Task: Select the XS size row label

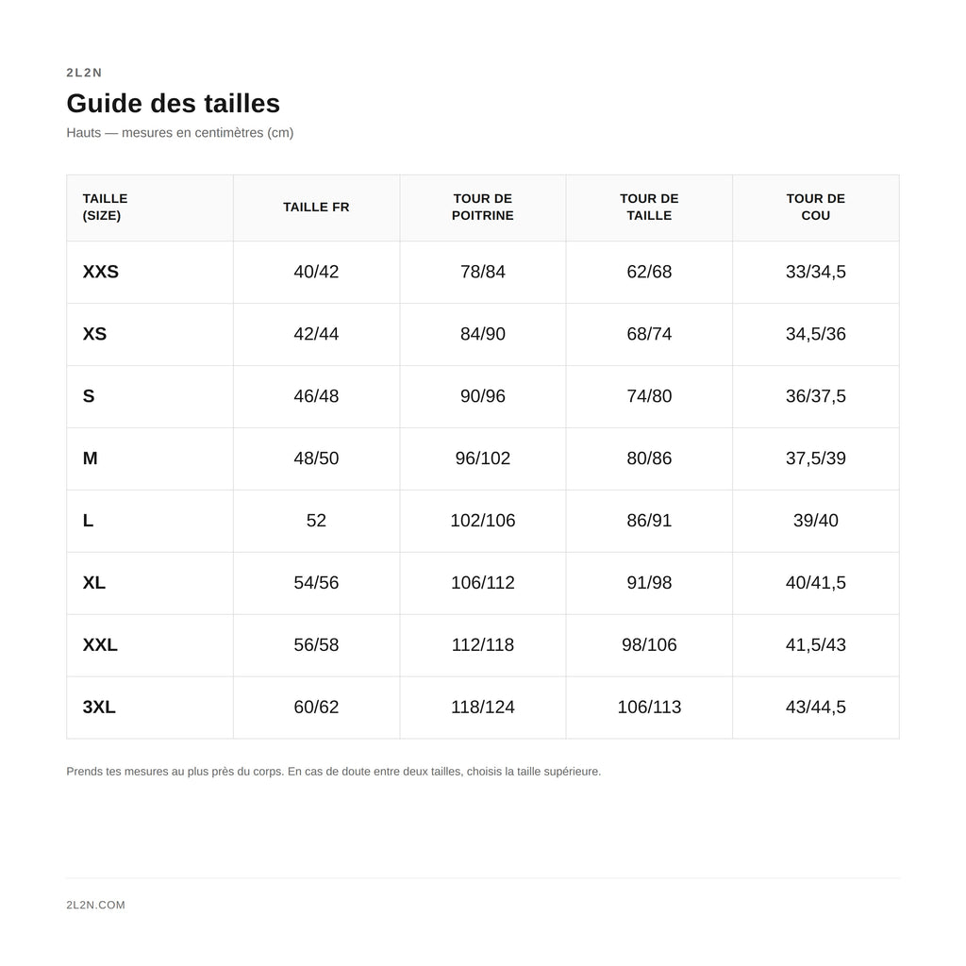Action: point(94,334)
